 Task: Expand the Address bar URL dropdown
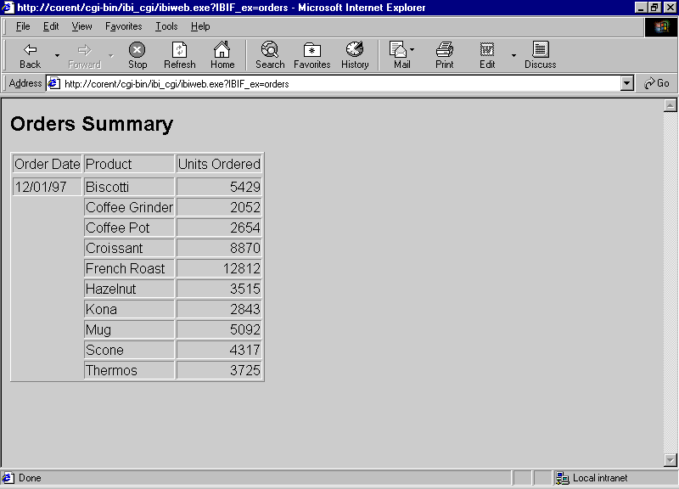tap(626, 83)
